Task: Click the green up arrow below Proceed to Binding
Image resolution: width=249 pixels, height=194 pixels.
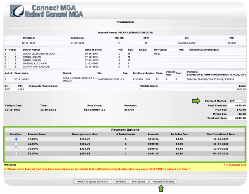Action: point(161,188)
